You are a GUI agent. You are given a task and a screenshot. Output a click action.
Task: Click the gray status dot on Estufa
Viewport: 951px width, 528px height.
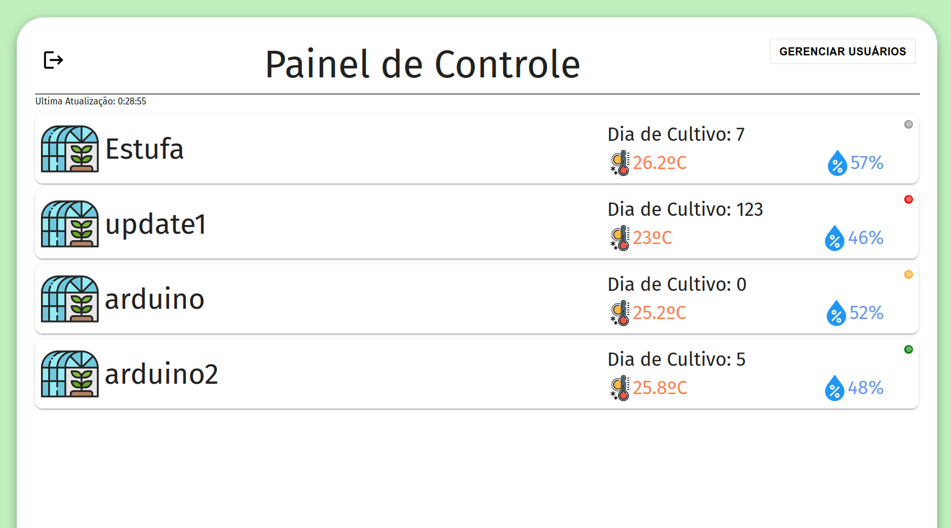[908, 125]
